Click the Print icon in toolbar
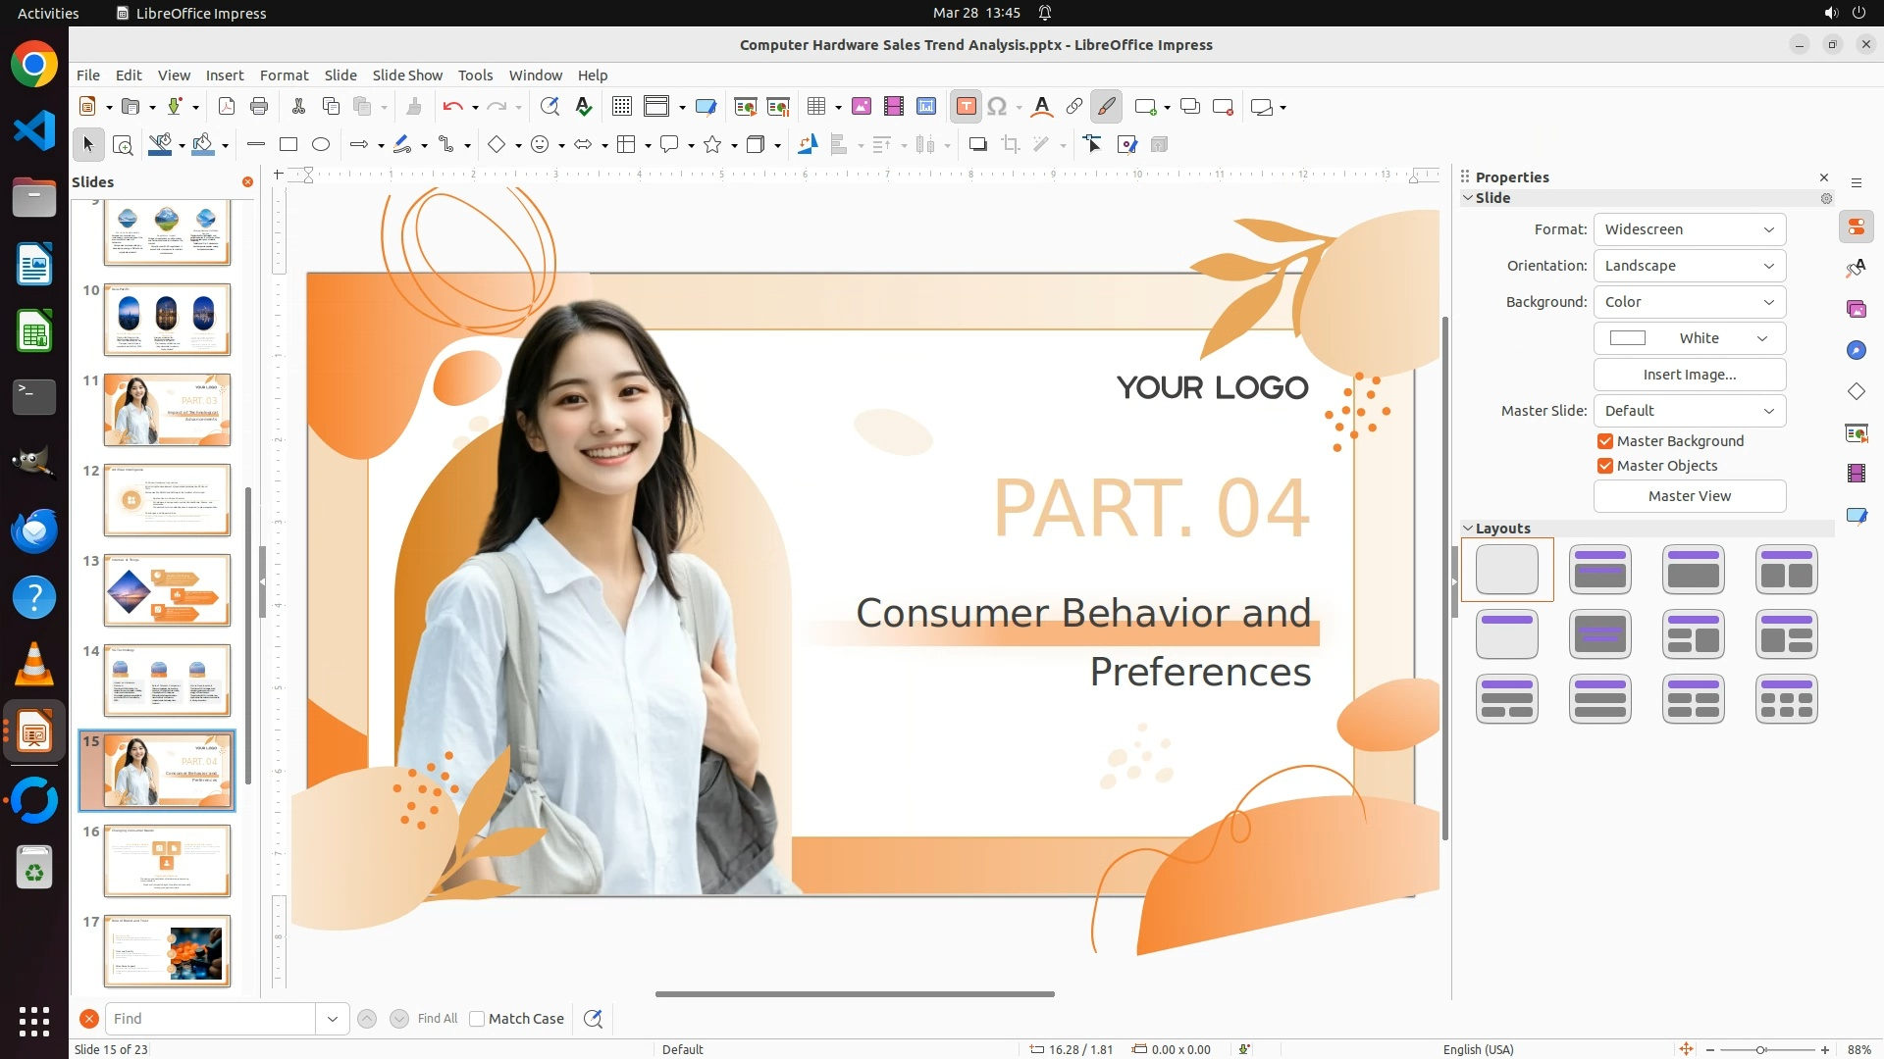 pyautogui.click(x=259, y=107)
